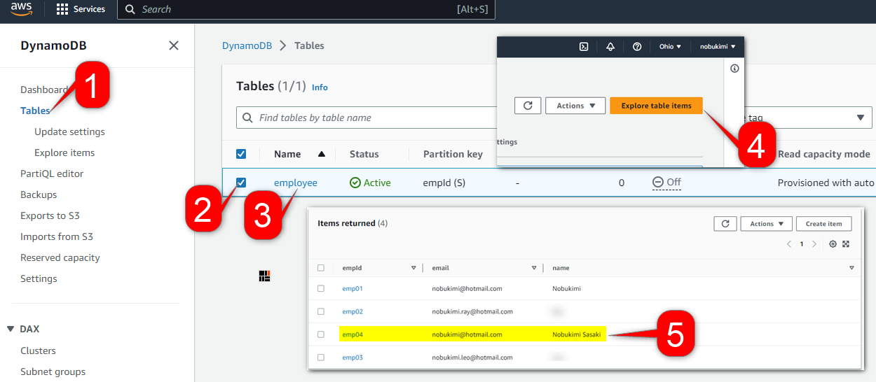Image resolution: width=876 pixels, height=382 pixels.
Task: Go to Backups page
Action: (x=39, y=194)
